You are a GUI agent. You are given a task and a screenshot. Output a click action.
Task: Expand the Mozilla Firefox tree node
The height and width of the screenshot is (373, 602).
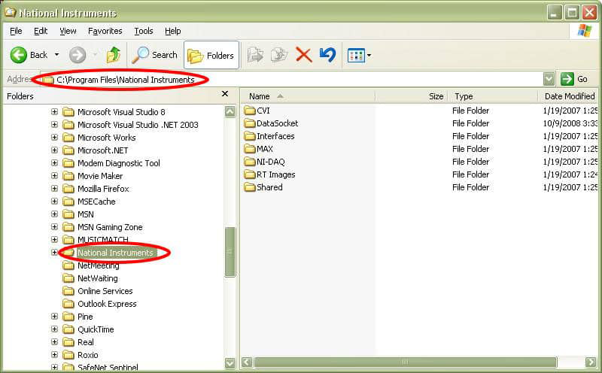pyautogui.click(x=54, y=189)
